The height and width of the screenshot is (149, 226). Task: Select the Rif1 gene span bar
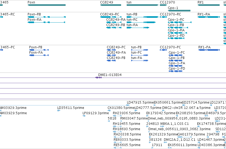pos(208,5)
